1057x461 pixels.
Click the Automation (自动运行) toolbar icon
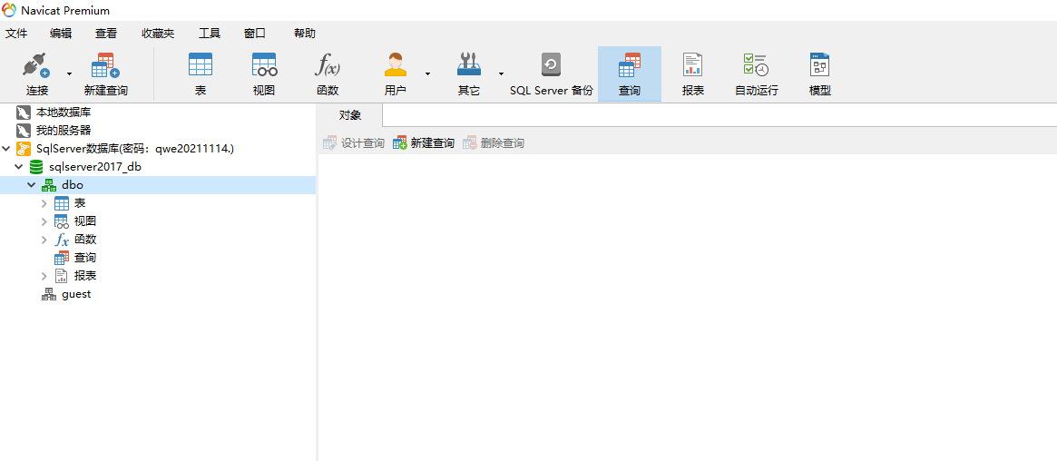pos(756,65)
